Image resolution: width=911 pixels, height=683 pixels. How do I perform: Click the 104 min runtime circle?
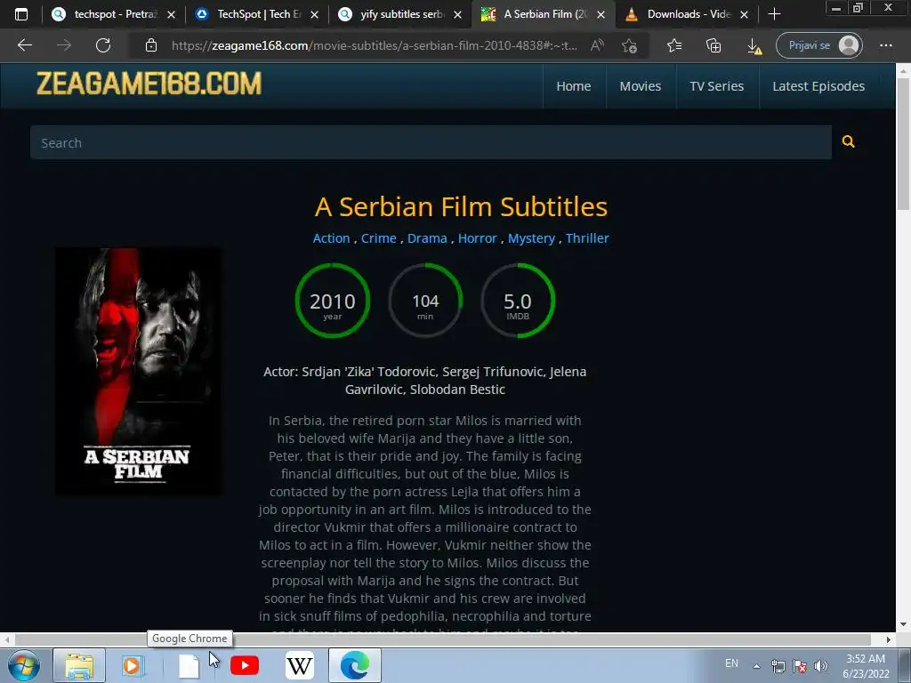[x=425, y=301]
